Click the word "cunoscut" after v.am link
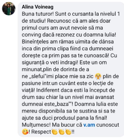 tap(108, 125)
